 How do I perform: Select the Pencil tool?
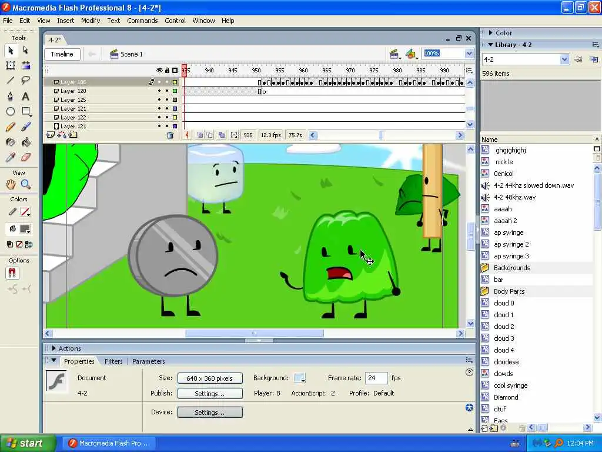pyautogui.click(x=11, y=127)
